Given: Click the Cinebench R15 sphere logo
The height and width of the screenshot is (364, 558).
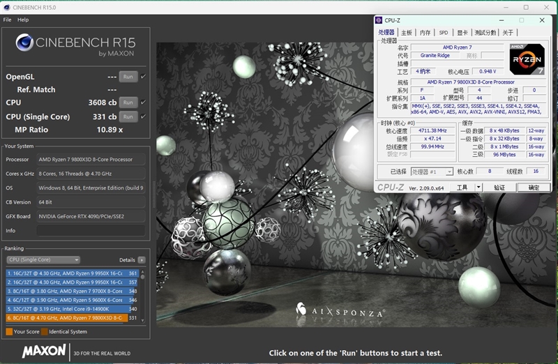Looking at the screenshot, I should tap(24, 43).
